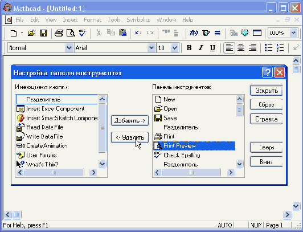Image resolution: width=303 pixels, height=232 pixels.
Task: Click the Вниз button
Action: pyautogui.click(x=266, y=162)
